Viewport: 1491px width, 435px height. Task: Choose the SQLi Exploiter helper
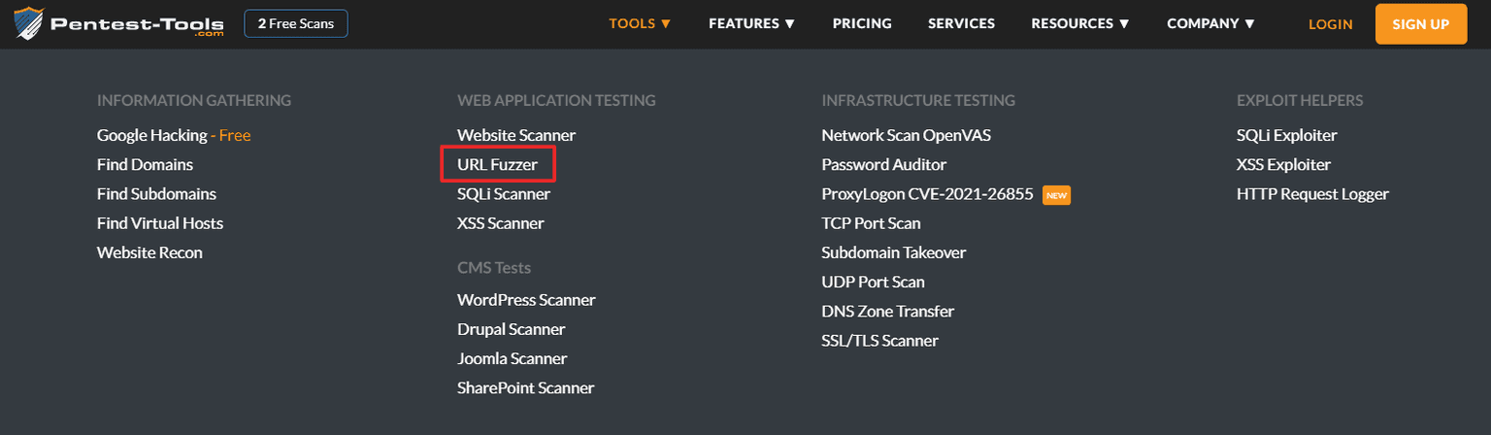1286,136
